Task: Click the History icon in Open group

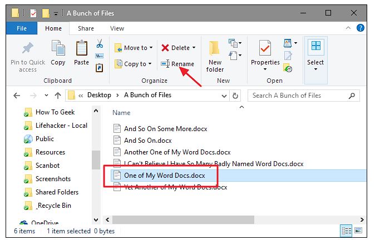Action: pyautogui.click(x=288, y=68)
